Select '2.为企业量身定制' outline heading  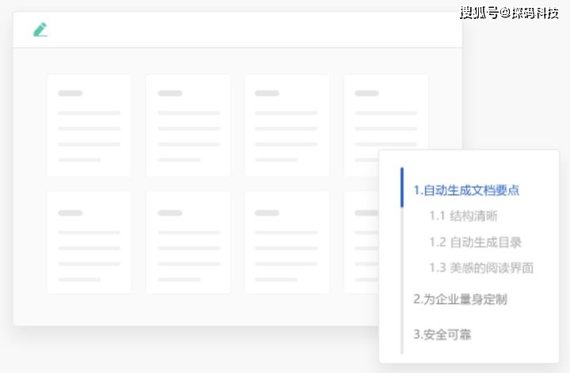coord(460,299)
